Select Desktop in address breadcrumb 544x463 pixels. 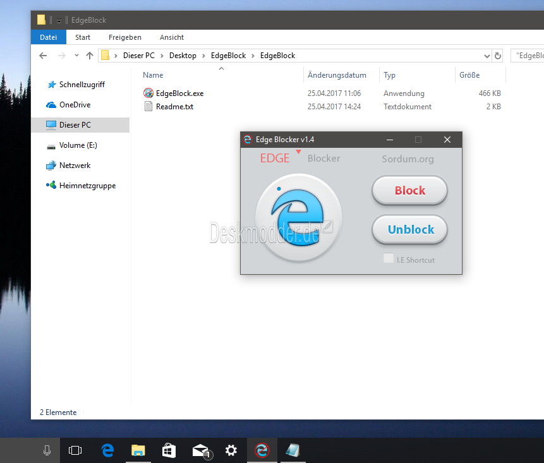(x=183, y=56)
